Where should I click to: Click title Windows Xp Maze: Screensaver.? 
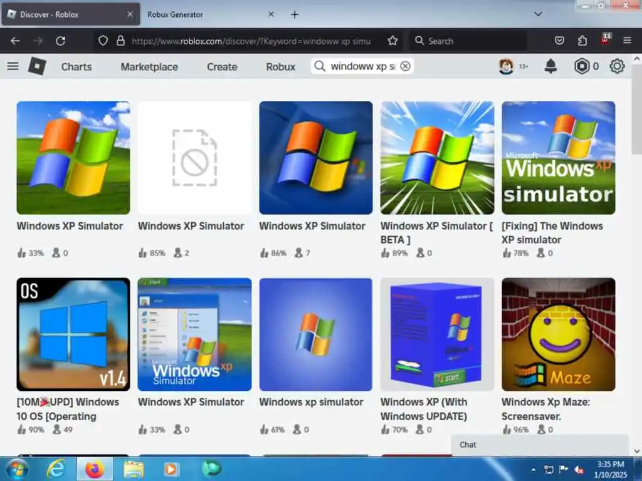pyautogui.click(x=546, y=409)
